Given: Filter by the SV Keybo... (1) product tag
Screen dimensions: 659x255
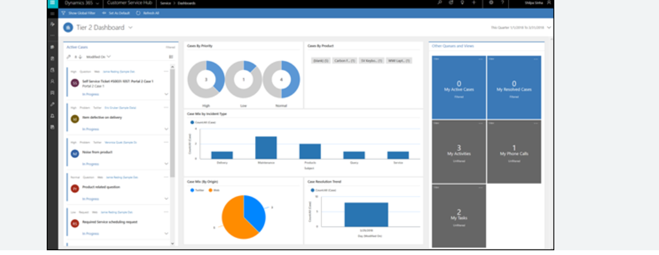Looking at the screenshot, I should [x=372, y=60].
